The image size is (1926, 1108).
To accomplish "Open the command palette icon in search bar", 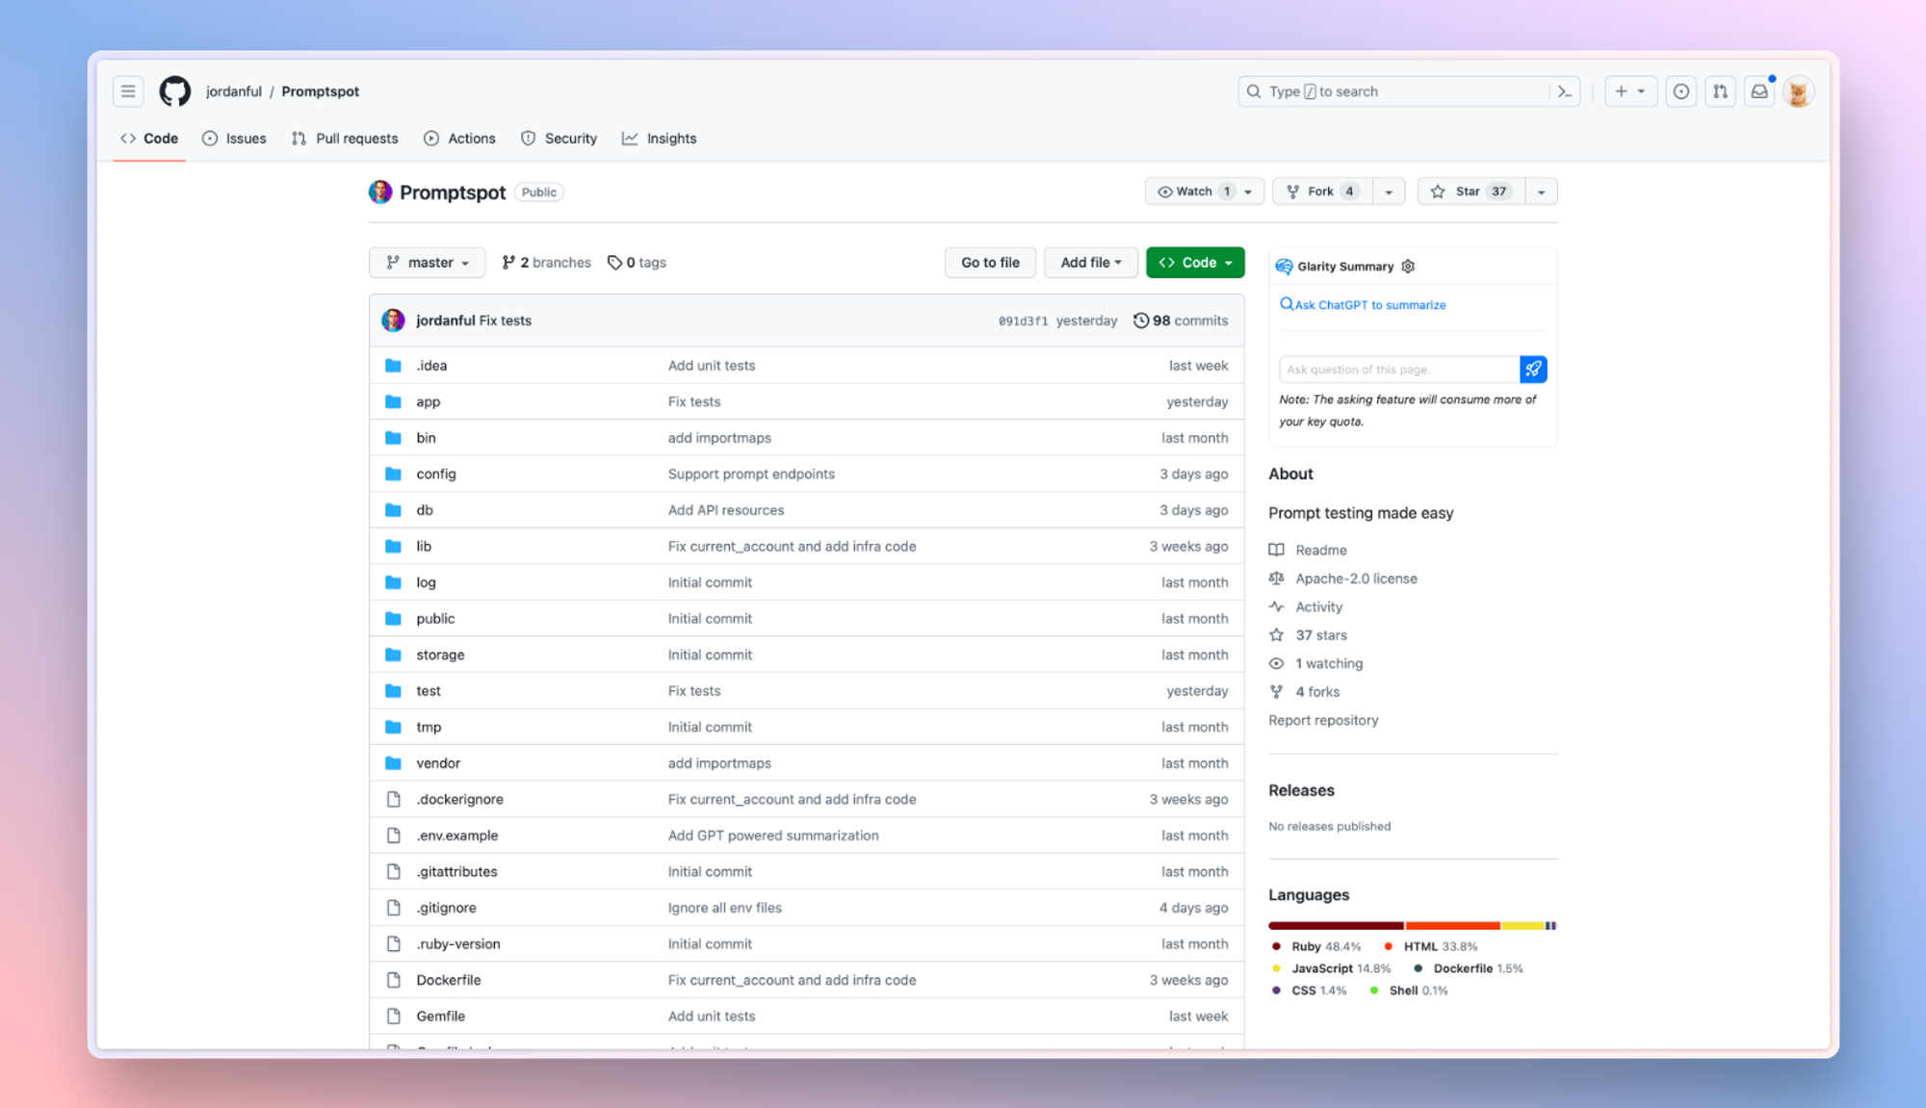I will coord(1564,91).
